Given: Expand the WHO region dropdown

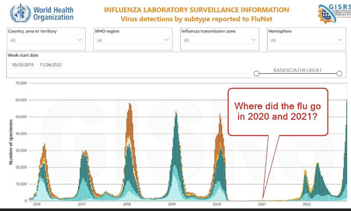Looking at the screenshot, I should coord(133,40).
